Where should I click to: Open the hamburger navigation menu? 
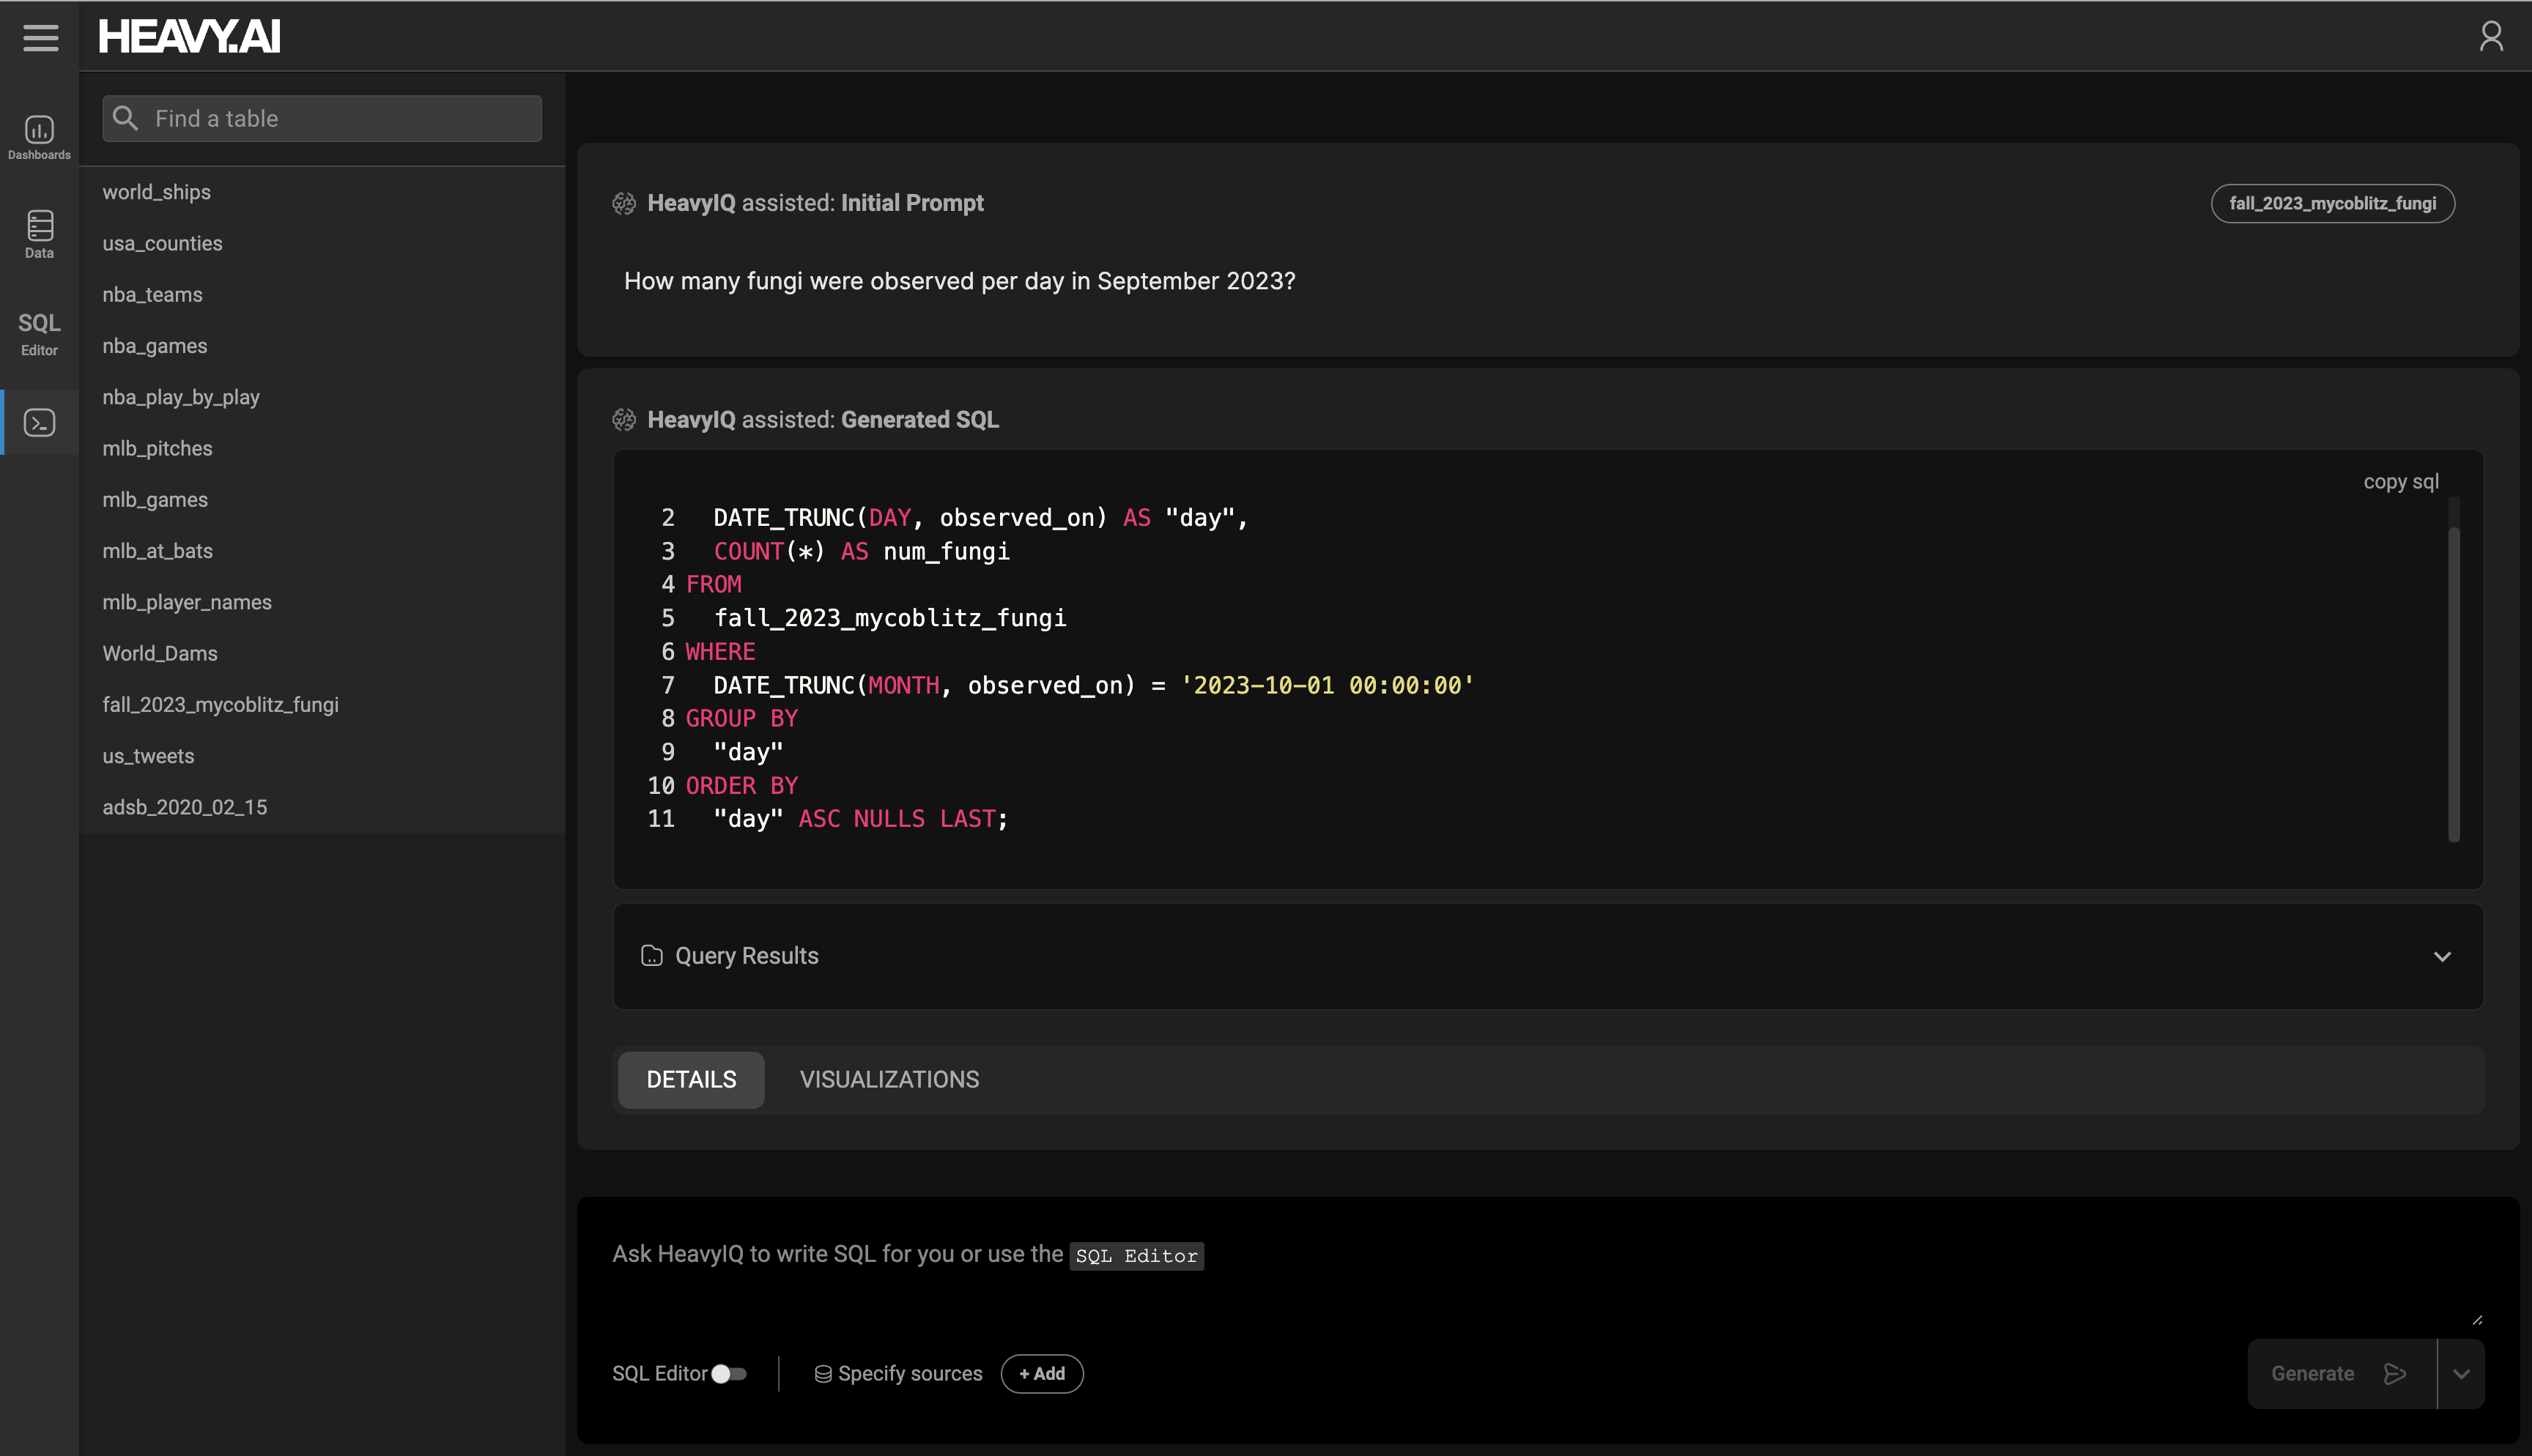[x=41, y=38]
